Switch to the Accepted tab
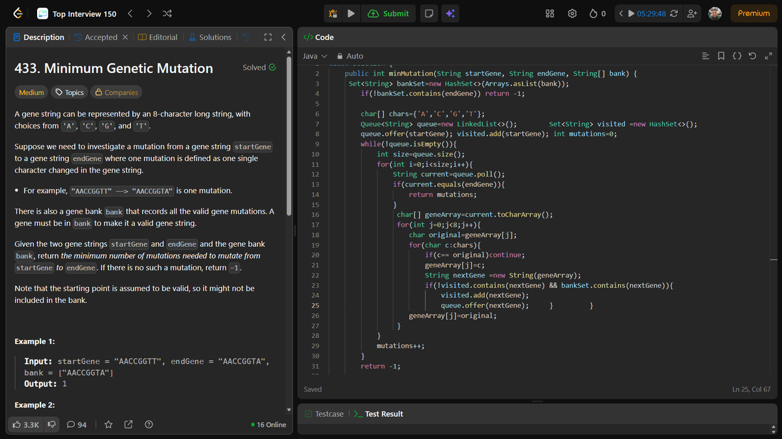The width and height of the screenshot is (782, 439). 96,37
